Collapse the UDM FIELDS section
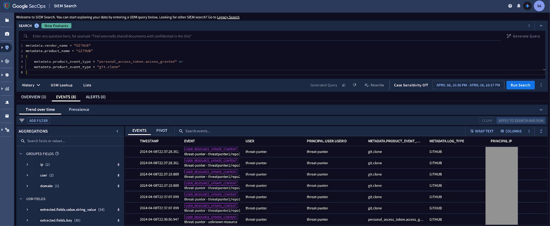This screenshot has height=226, width=550. click(x=21, y=199)
